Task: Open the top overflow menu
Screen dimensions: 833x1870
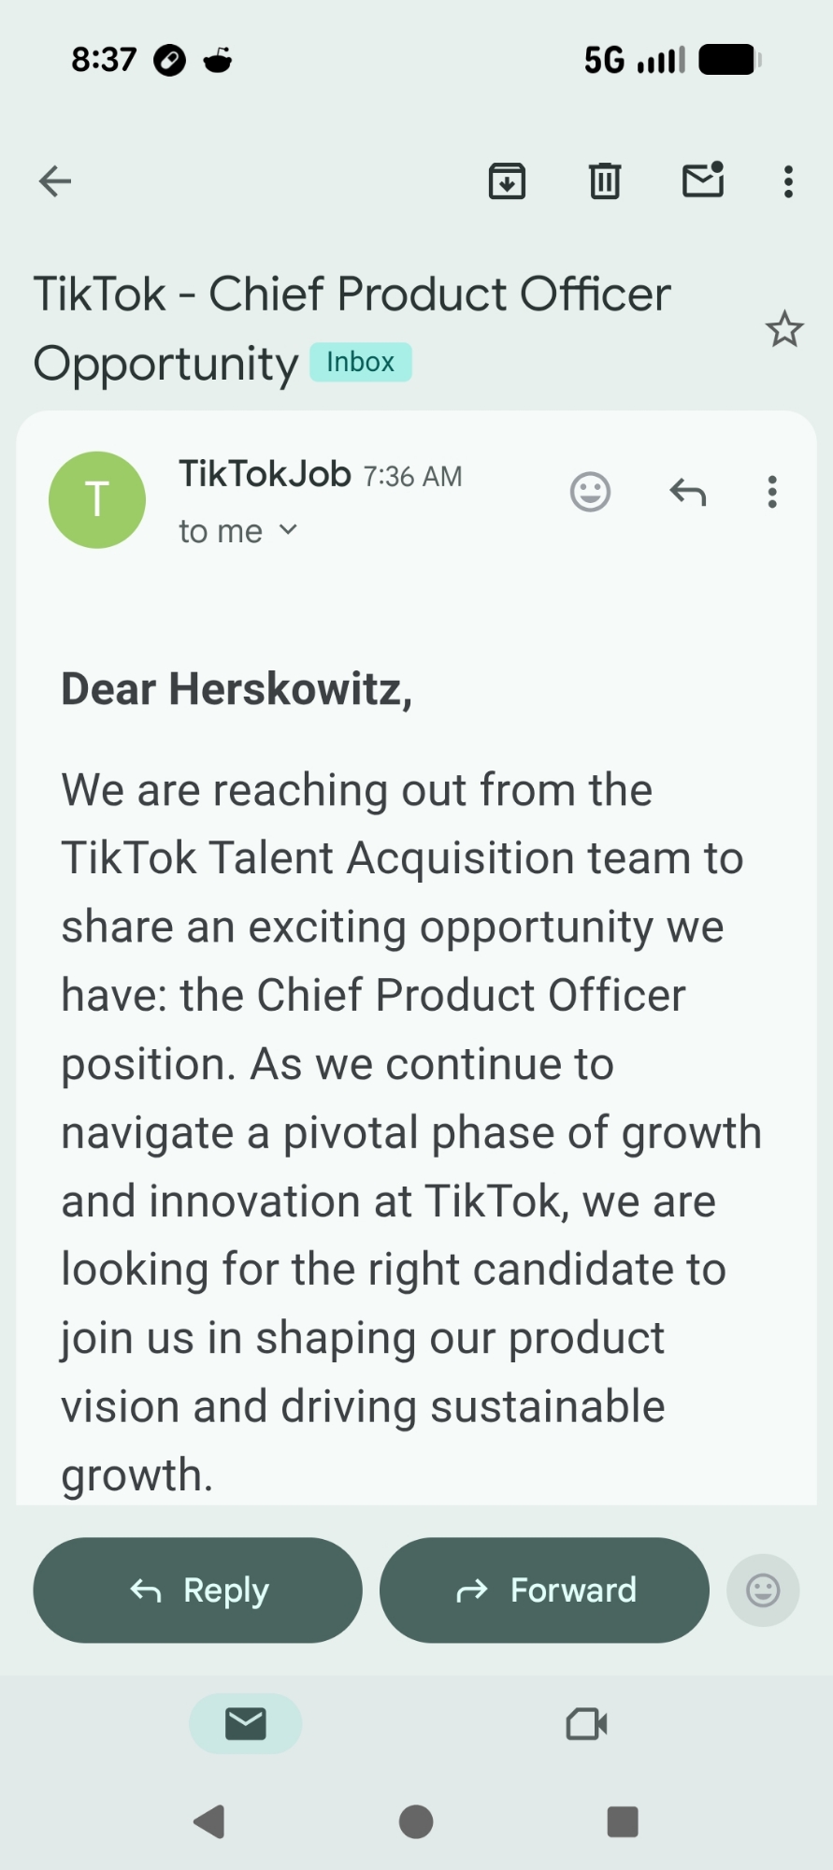Action: pyautogui.click(x=788, y=181)
